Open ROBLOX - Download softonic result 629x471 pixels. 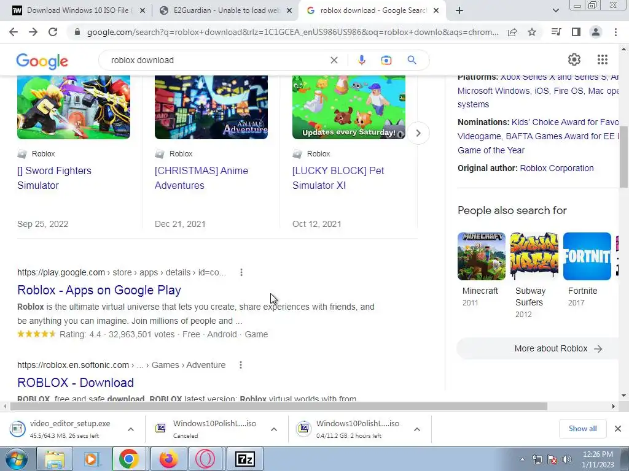click(x=76, y=383)
